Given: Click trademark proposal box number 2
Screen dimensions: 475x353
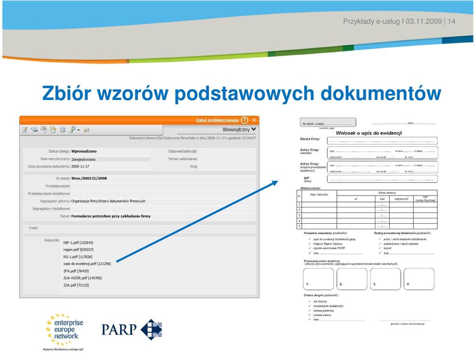Looking at the screenshot, I should [352, 279].
